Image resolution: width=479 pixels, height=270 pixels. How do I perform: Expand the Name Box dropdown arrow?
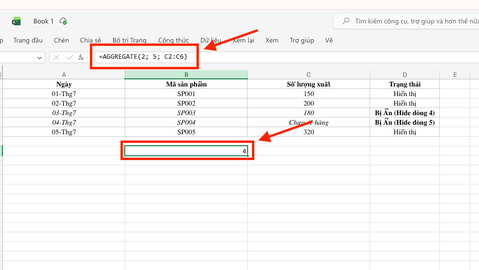(x=39, y=57)
